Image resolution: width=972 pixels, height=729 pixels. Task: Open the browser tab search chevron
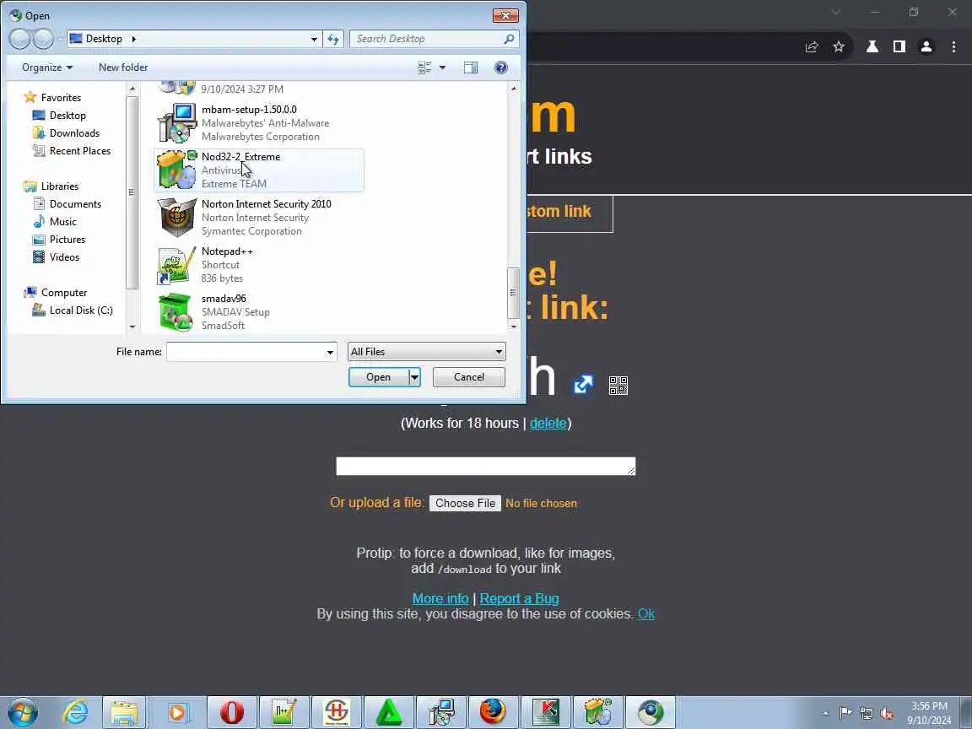pos(836,12)
